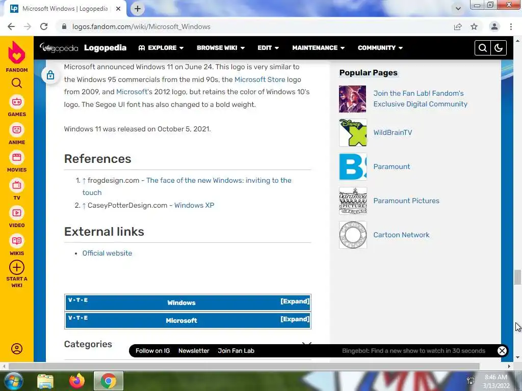Close the Bingebot notification bar
522x391 pixels.
[x=502, y=351]
